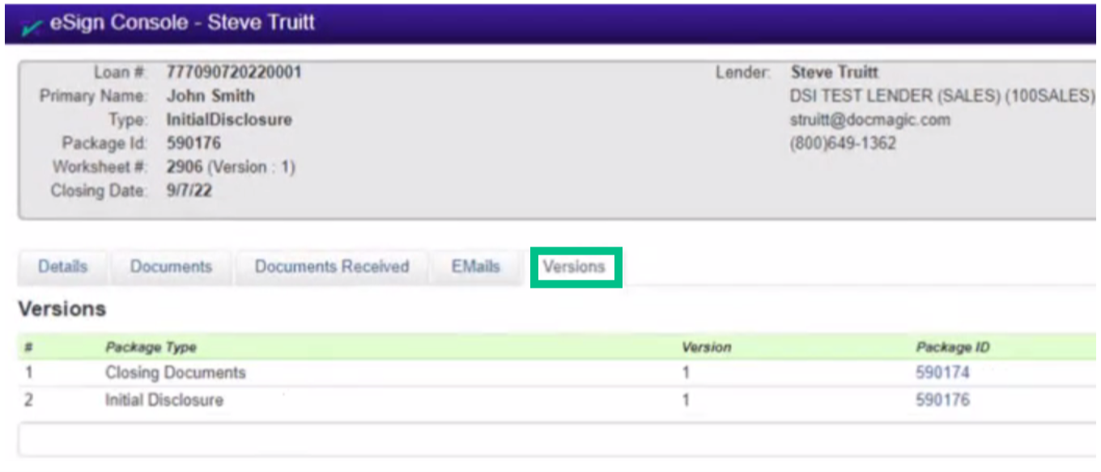Click lender name Steve Truitt in panel

point(834,72)
